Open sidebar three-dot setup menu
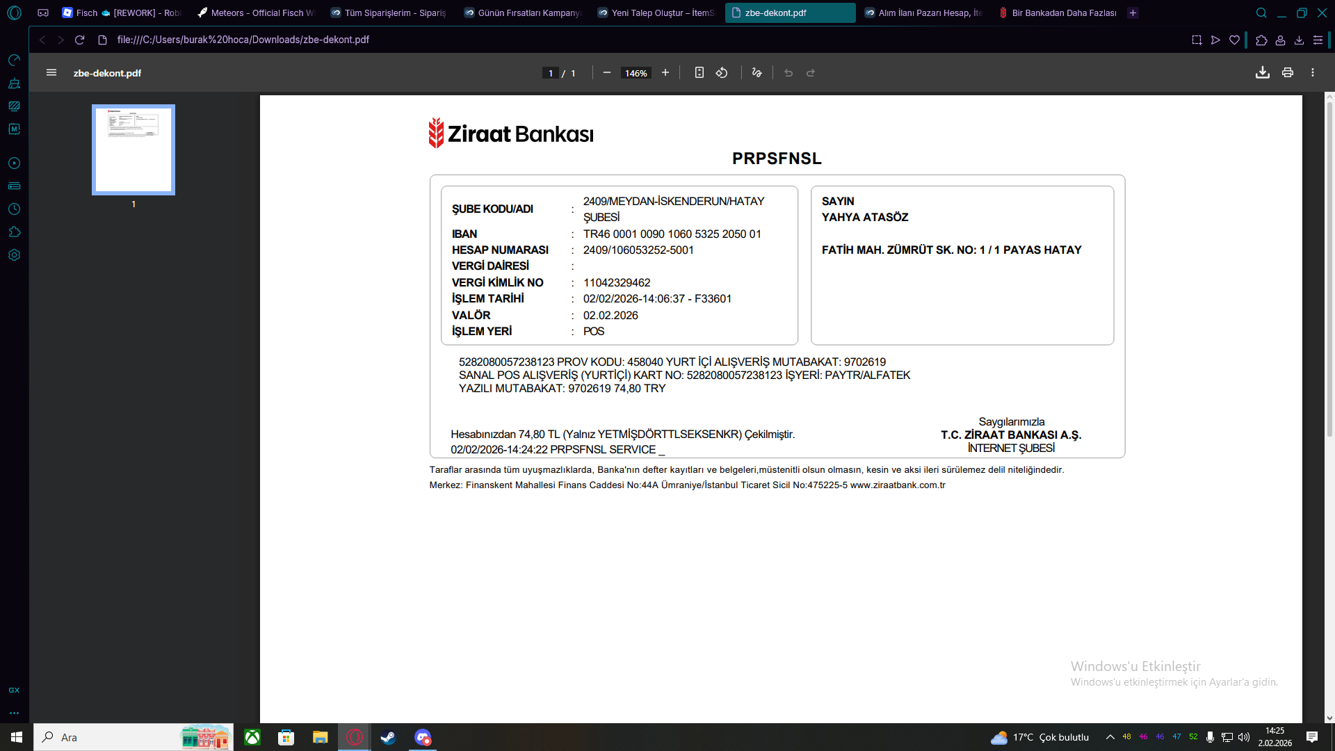The image size is (1335, 751). (14, 713)
